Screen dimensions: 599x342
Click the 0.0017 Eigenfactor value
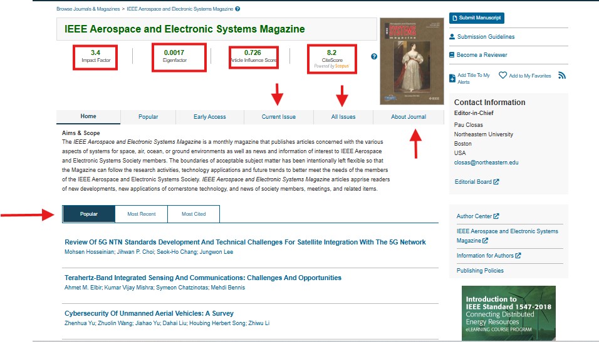[174, 53]
